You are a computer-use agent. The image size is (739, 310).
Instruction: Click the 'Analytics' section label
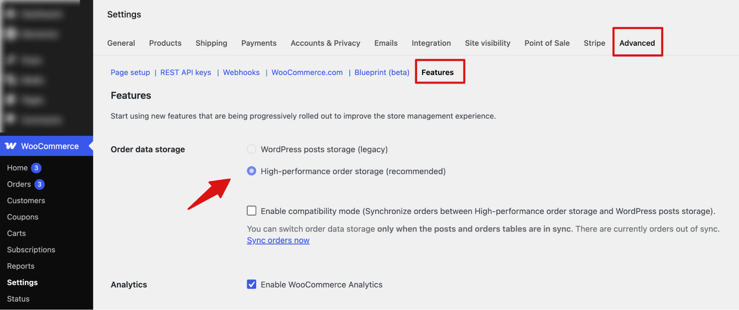tap(129, 285)
